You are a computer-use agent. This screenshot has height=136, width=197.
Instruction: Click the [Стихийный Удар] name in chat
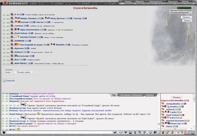[x=19, y=96]
